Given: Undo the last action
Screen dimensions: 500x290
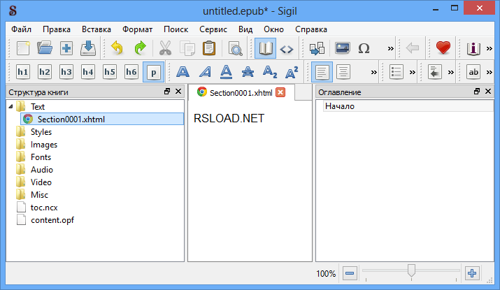Looking at the screenshot, I should (x=117, y=48).
